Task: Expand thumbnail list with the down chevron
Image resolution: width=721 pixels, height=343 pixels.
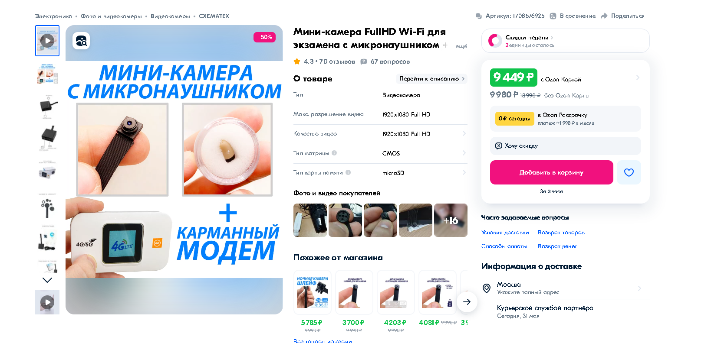Action: click(47, 280)
